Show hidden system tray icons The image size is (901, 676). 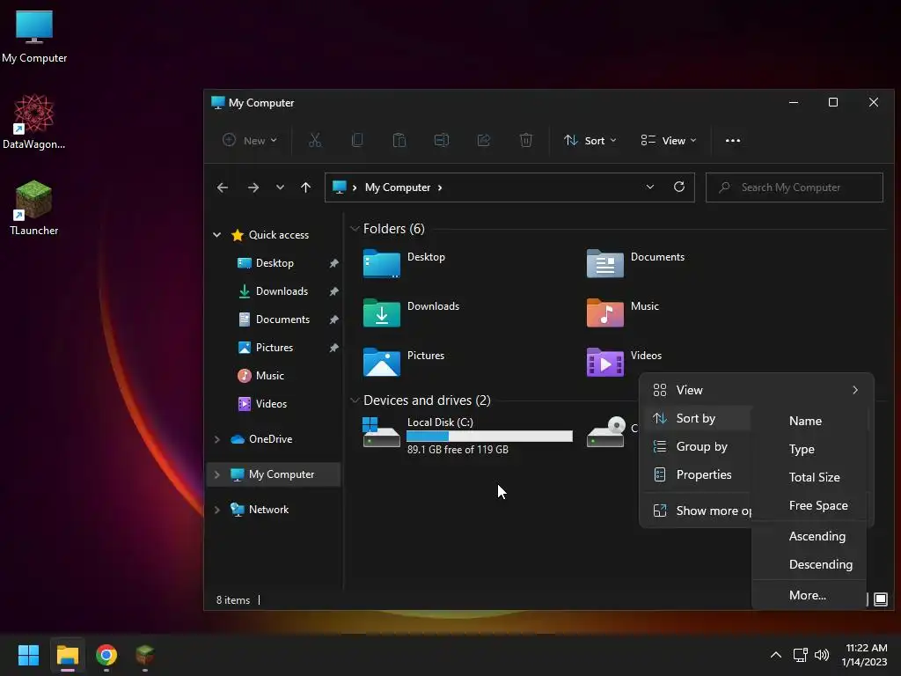(776, 655)
